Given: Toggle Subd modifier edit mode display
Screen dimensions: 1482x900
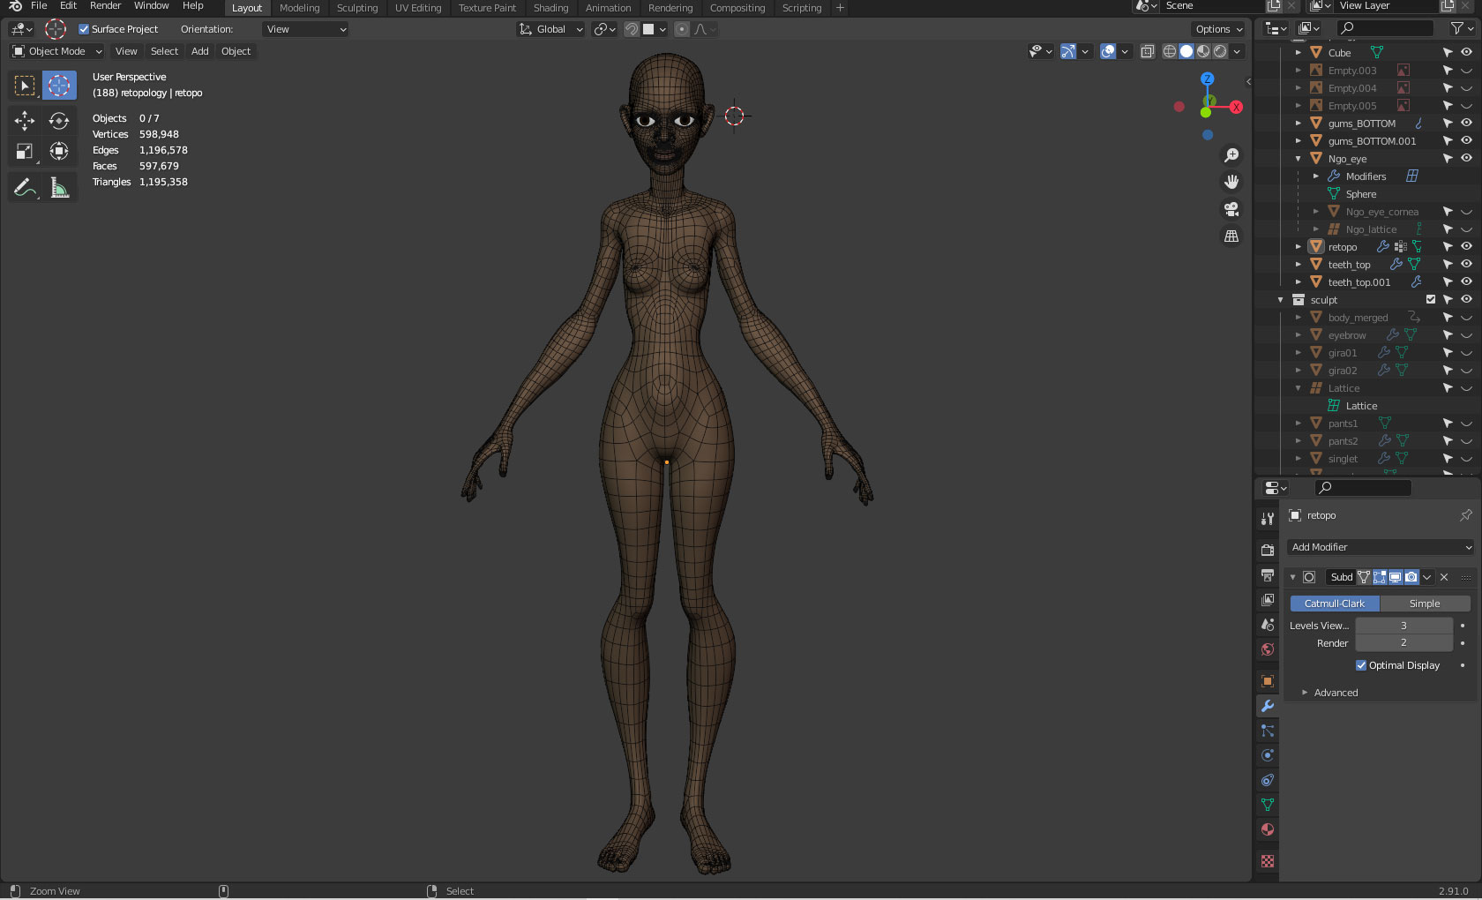Looking at the screenshot, I should point(1380,577).
